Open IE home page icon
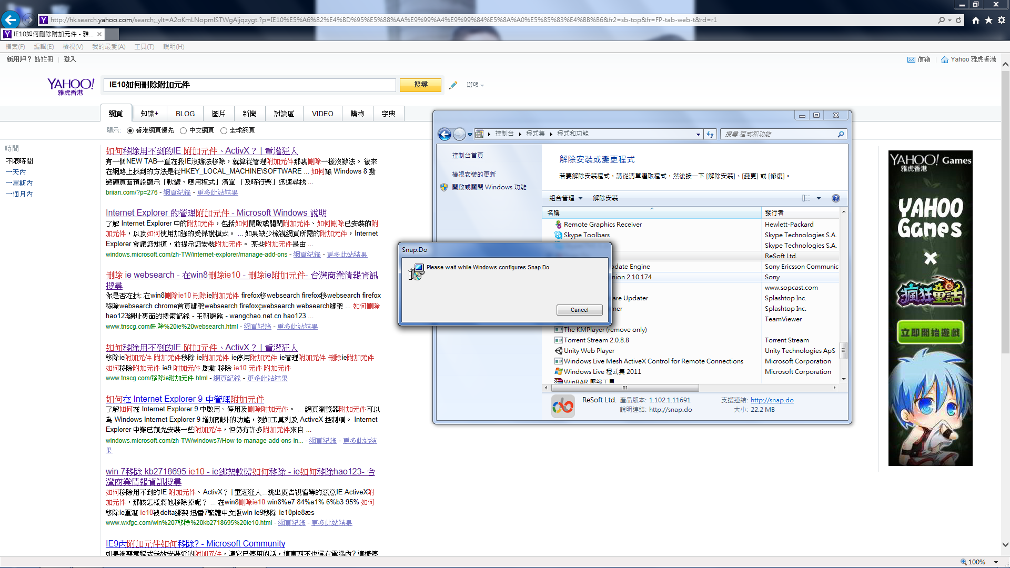The height and width of the screenshot is (568, 1010). (x=976, y=20)
